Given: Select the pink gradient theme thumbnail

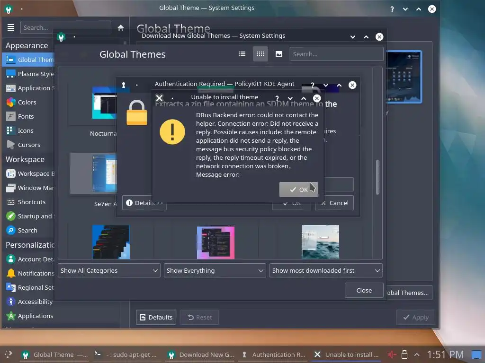Looking at the screenshot, I should pyautogui.click(x=216, y=242).
